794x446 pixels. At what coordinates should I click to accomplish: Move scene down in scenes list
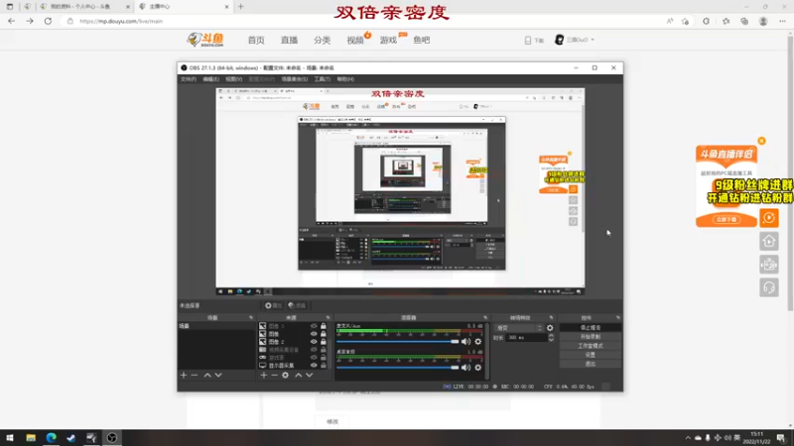(x=218, y=376)
